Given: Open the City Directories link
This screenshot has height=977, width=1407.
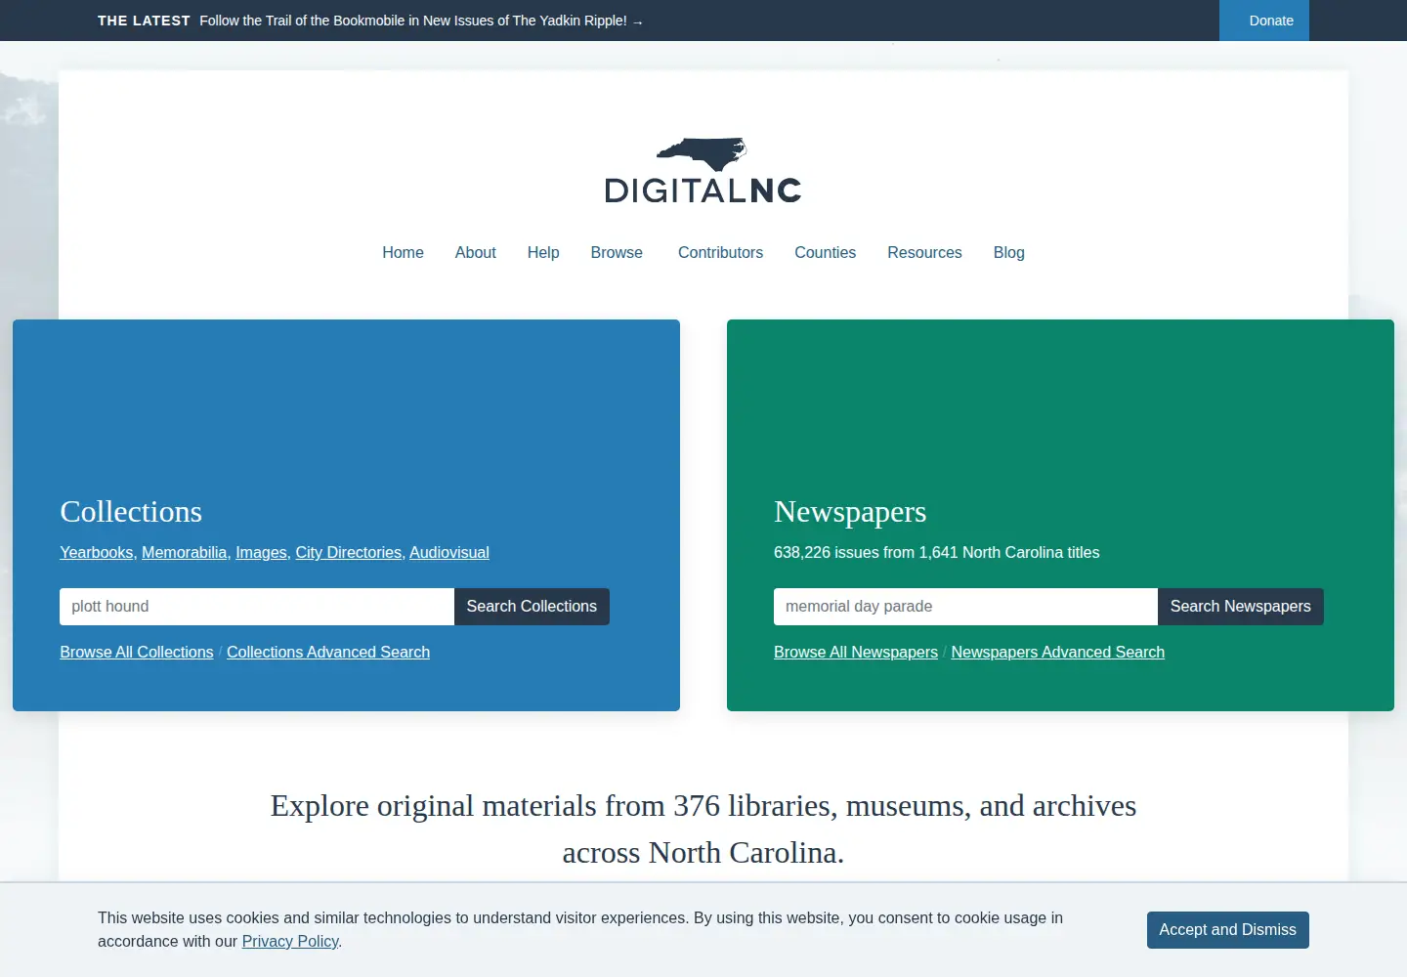Looking at the screenshot, I should point(348,552).
